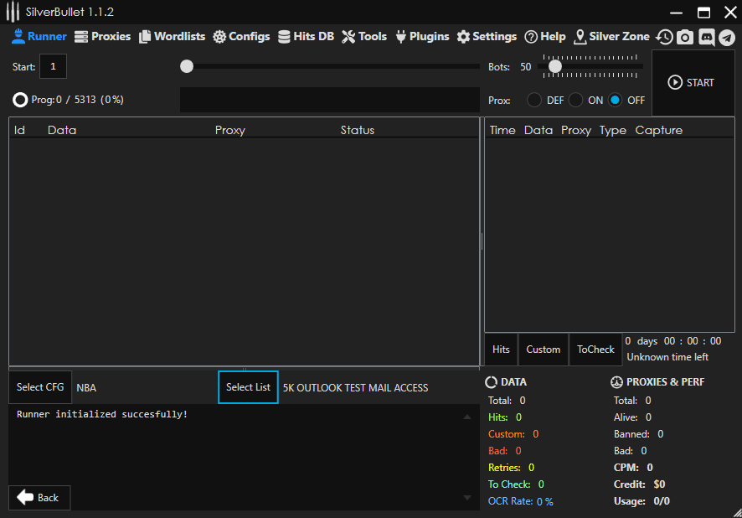Open the Help menu
742x518 pixels.
[545, 37]
